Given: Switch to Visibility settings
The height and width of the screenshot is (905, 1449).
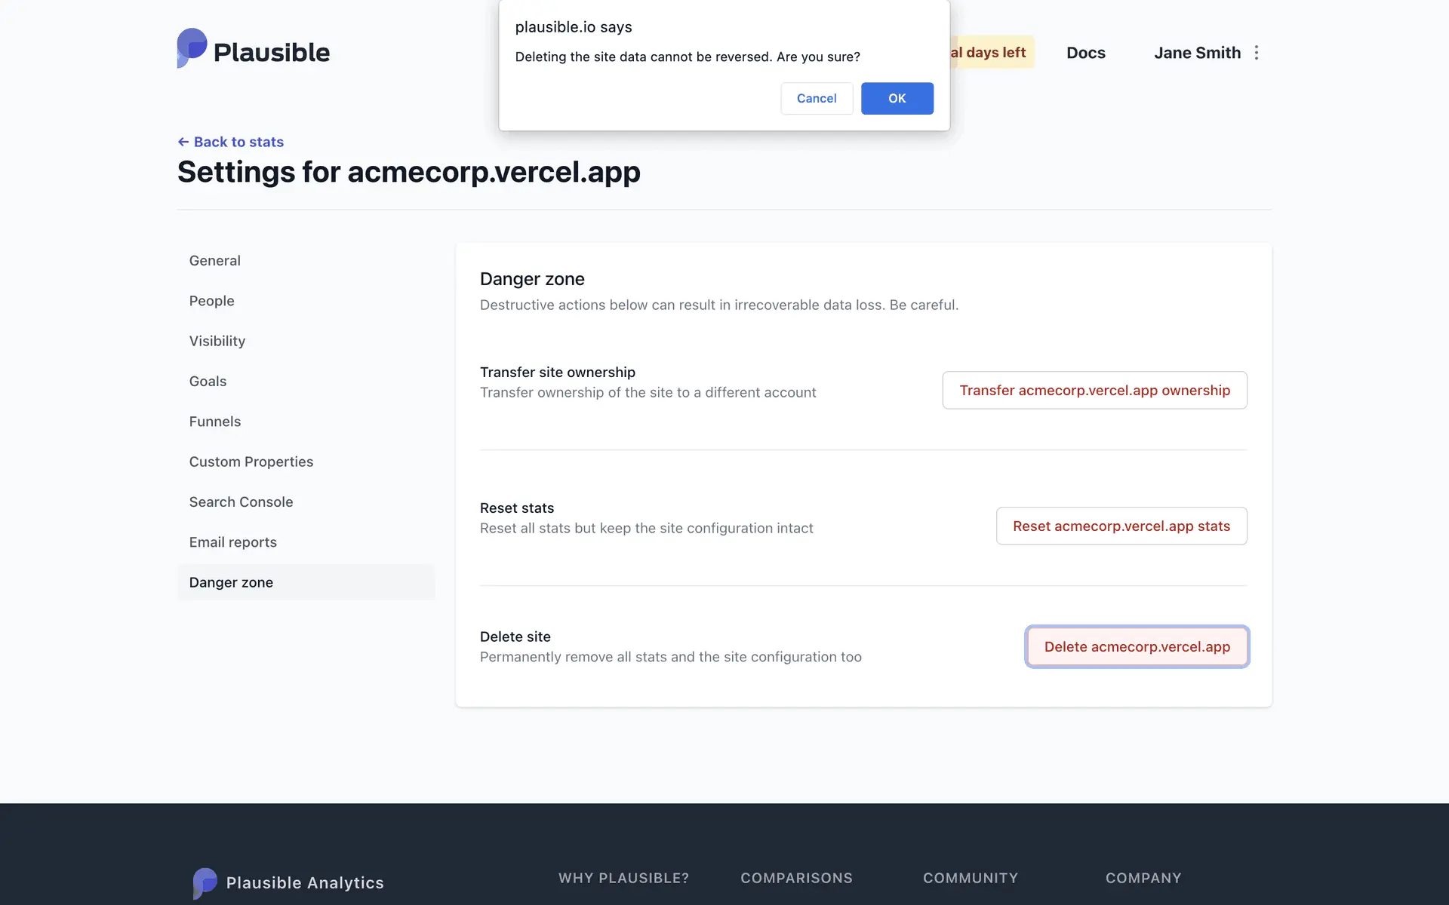Looking at the screenshot, I should [217, 341].
